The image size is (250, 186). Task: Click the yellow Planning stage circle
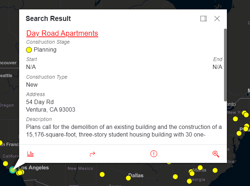(x=29, y=50)
